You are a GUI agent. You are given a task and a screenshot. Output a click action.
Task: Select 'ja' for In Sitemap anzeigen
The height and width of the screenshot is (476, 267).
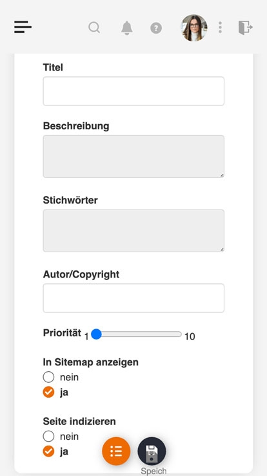click(x=48, y=392)
